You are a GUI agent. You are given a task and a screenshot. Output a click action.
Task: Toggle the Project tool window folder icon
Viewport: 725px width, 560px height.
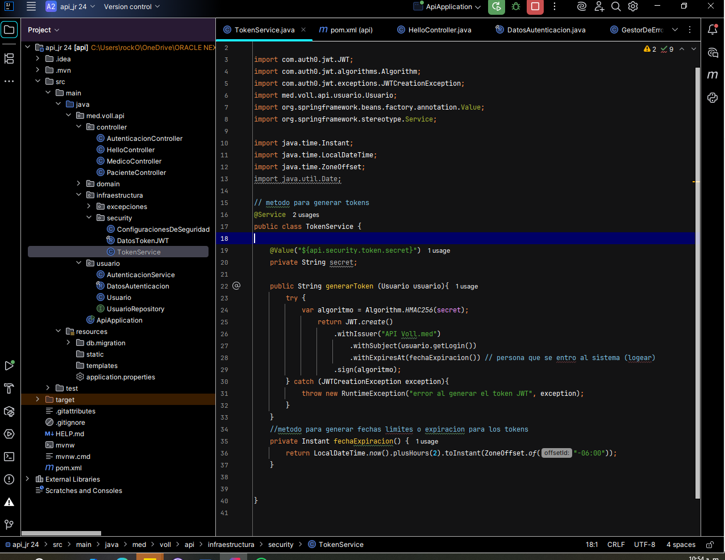[x=9, y=30]
